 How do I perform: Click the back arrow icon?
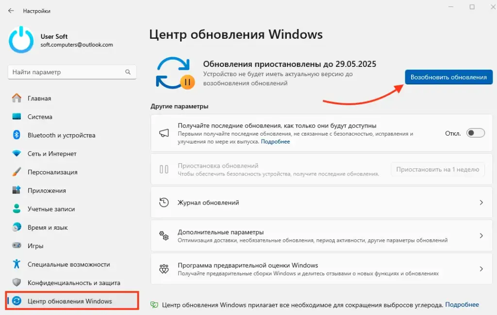click(11, 11)
